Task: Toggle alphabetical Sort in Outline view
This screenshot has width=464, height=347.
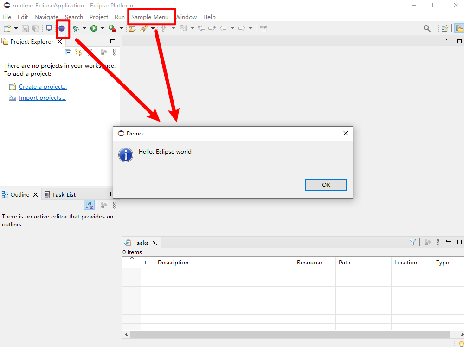Action: [x=90, y=206]
